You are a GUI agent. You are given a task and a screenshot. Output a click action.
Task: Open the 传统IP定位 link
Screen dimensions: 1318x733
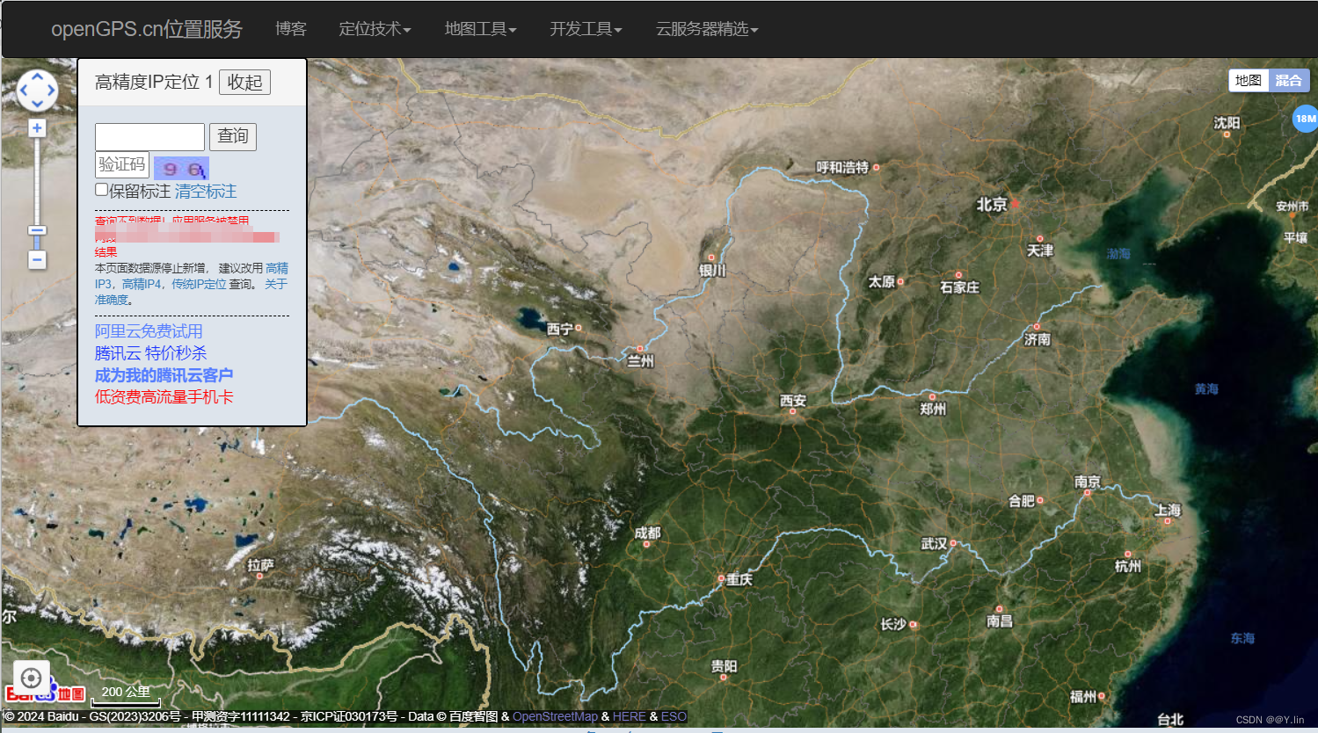tap(199, 284)
